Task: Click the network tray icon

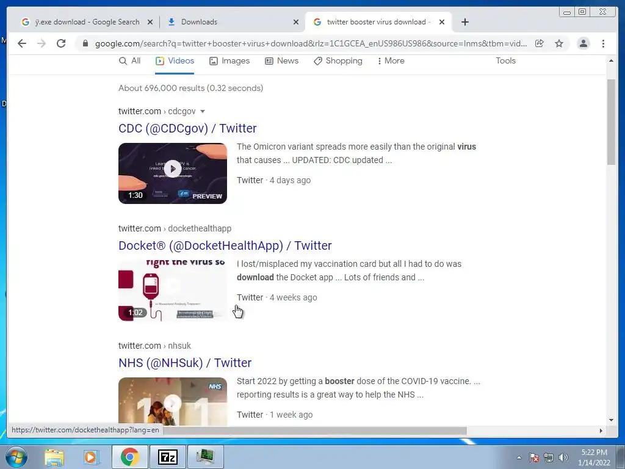Action: (x=549, y=458)
